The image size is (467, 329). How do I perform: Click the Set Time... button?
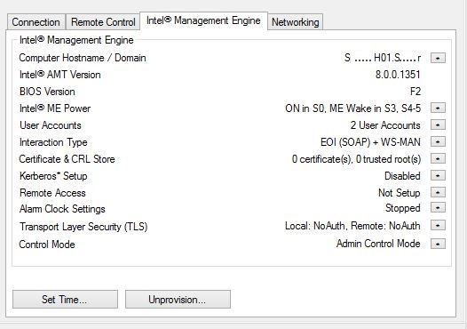point(65,299)
